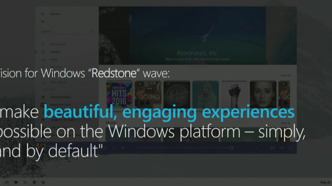Image resolution: width=332 pixels, height=186 pixels.
Task: Click the Adele album cover
Action: click(x=263, y=95)
